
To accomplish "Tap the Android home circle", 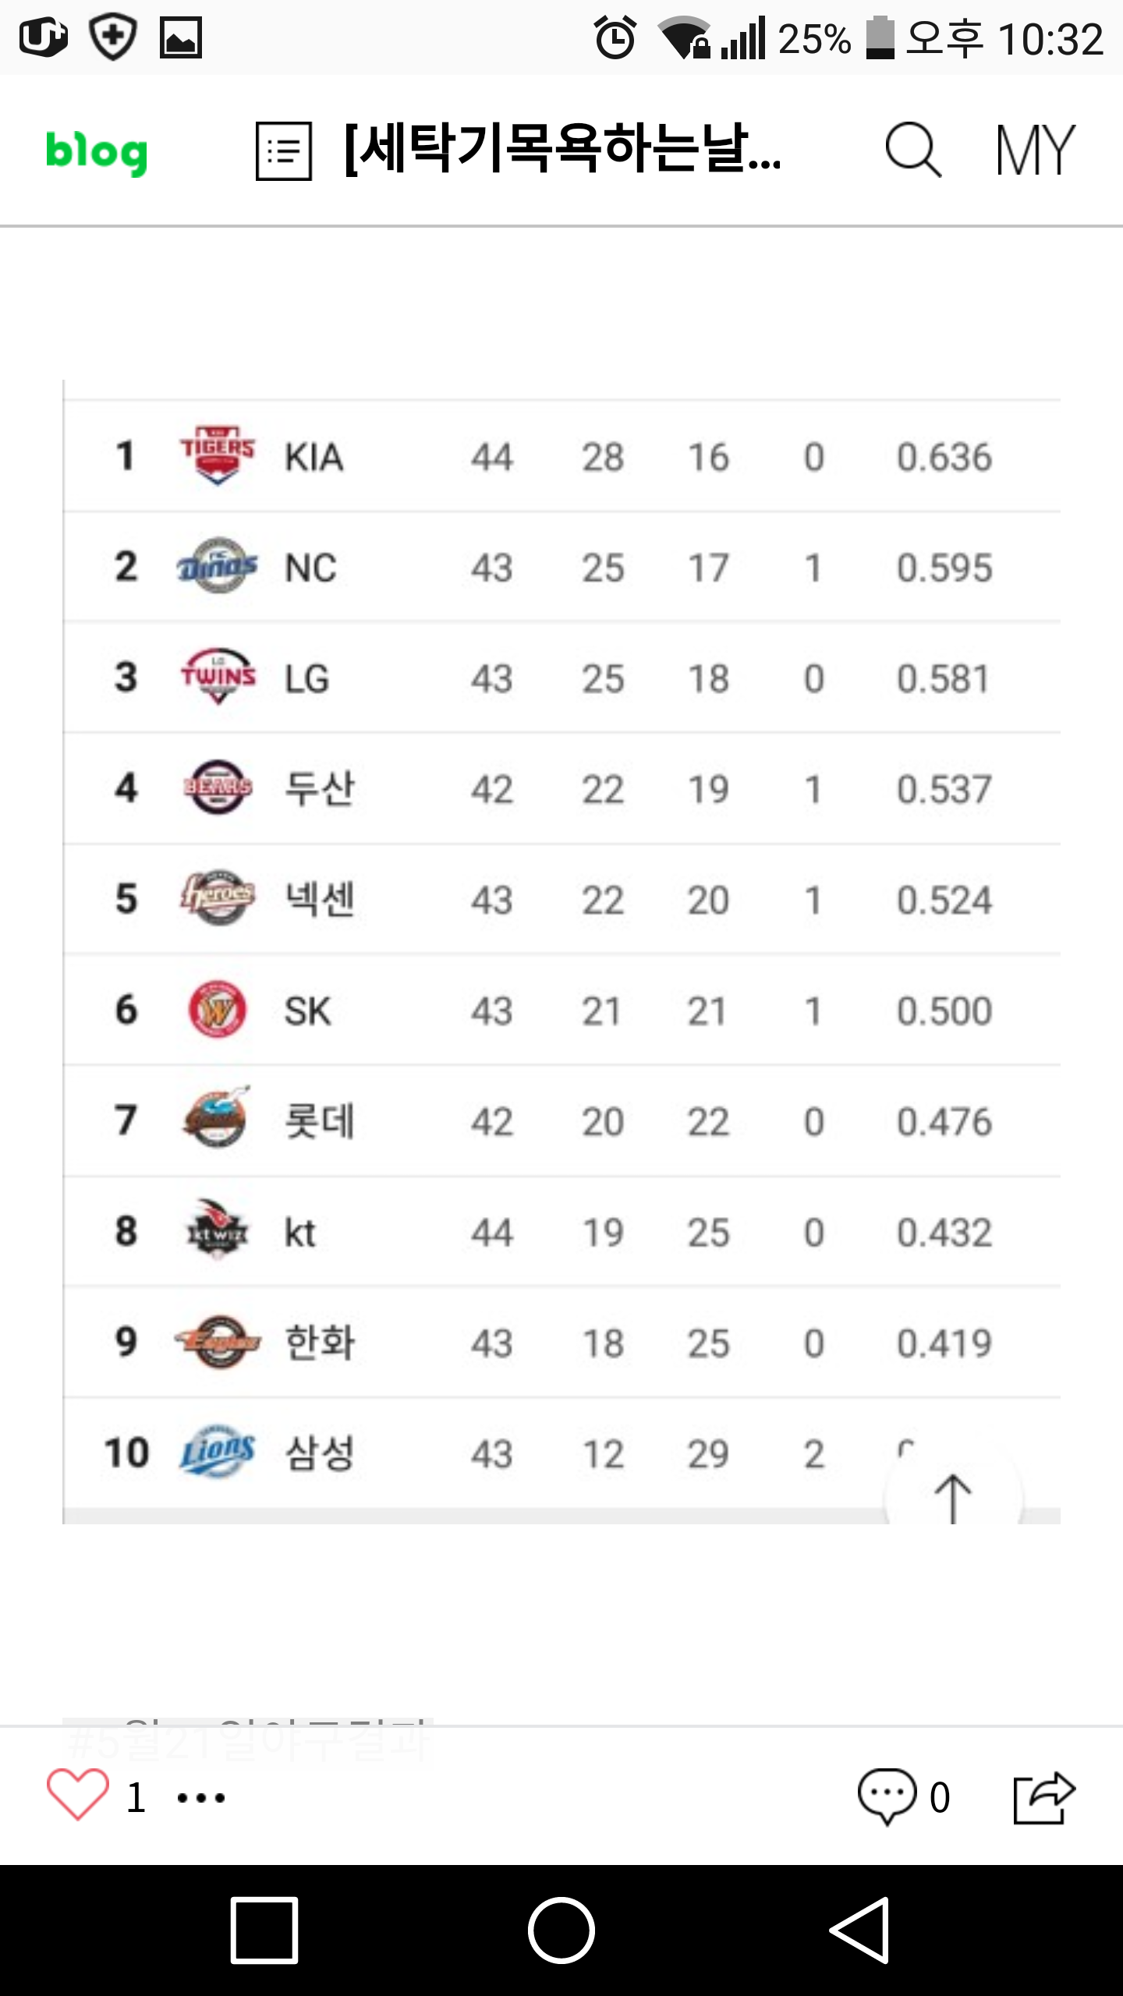I will [561, 1931].
